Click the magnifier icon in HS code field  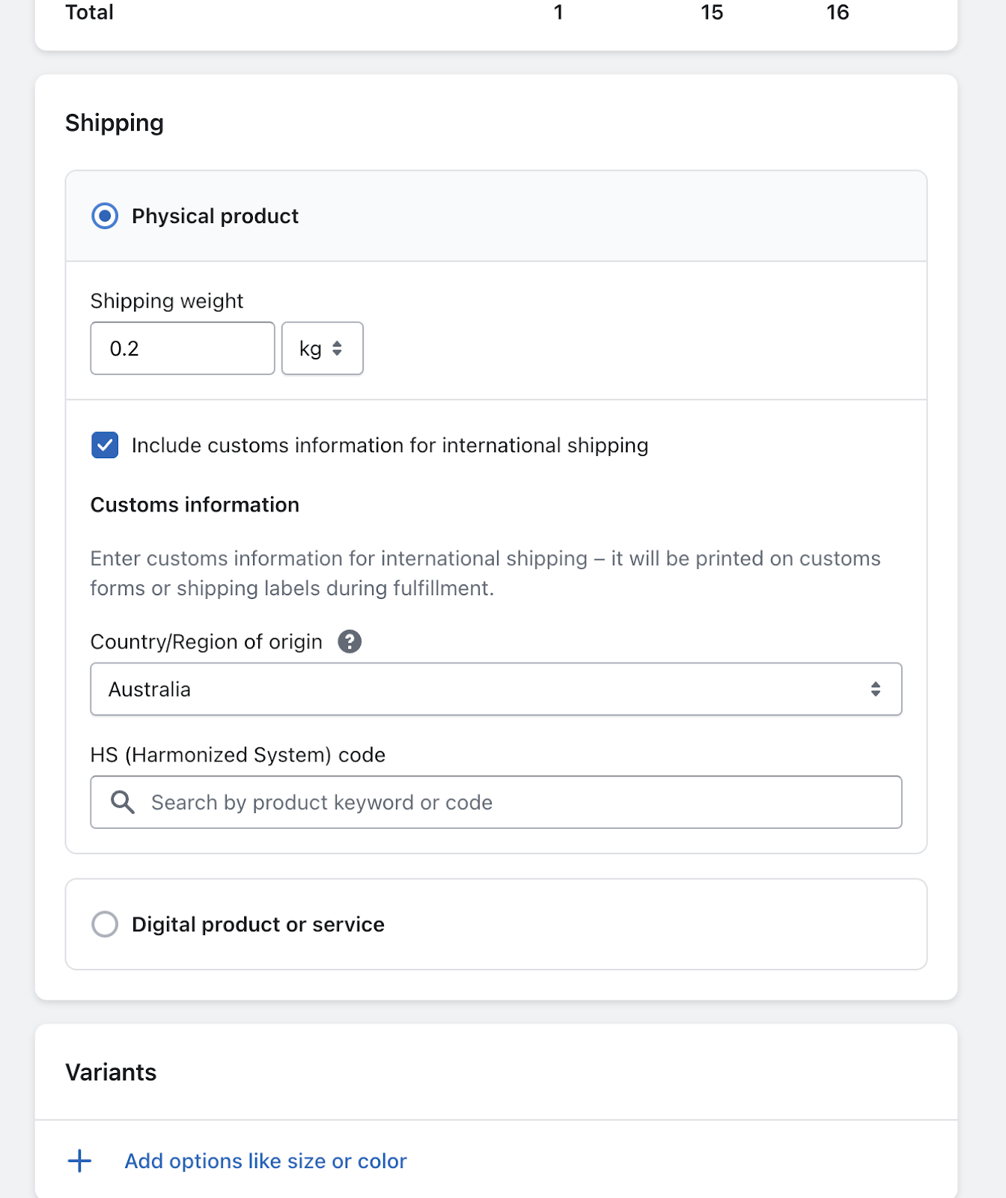123,803
